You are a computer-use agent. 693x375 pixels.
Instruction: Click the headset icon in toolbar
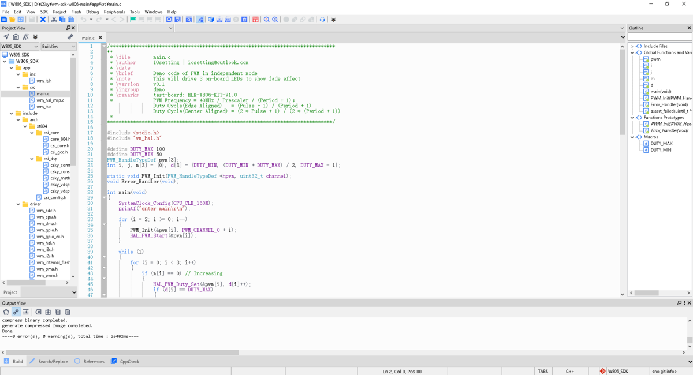click(x=322, y=20)
